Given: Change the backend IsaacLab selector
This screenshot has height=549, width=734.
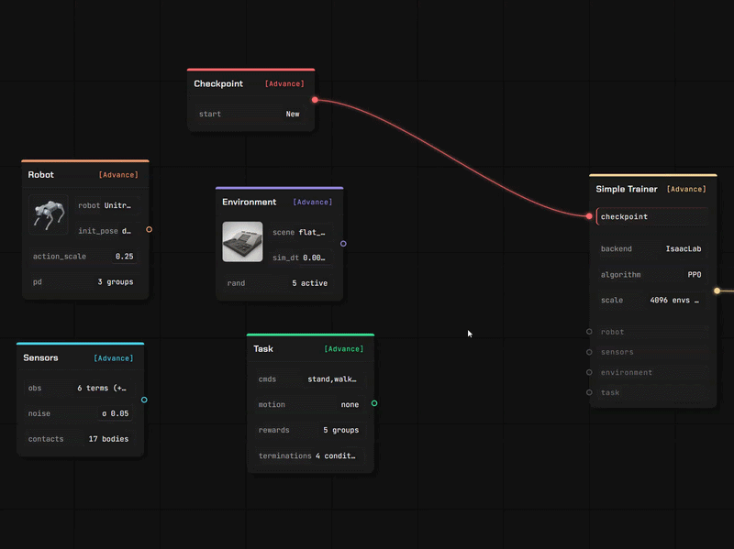Looking at the screenshot, I should pos(651,248).
